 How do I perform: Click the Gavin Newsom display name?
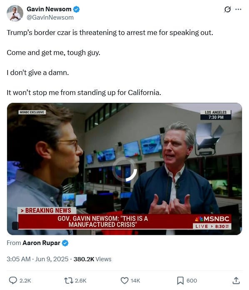(49, 9)
